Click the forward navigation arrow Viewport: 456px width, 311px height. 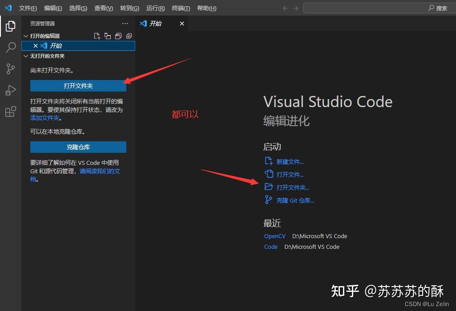pyautogui.click(x=295, y=8)
